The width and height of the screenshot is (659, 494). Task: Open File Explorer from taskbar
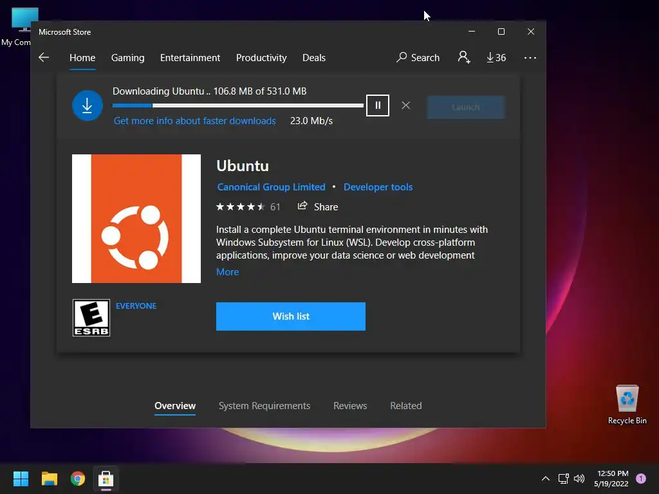[x=49, y=479]
